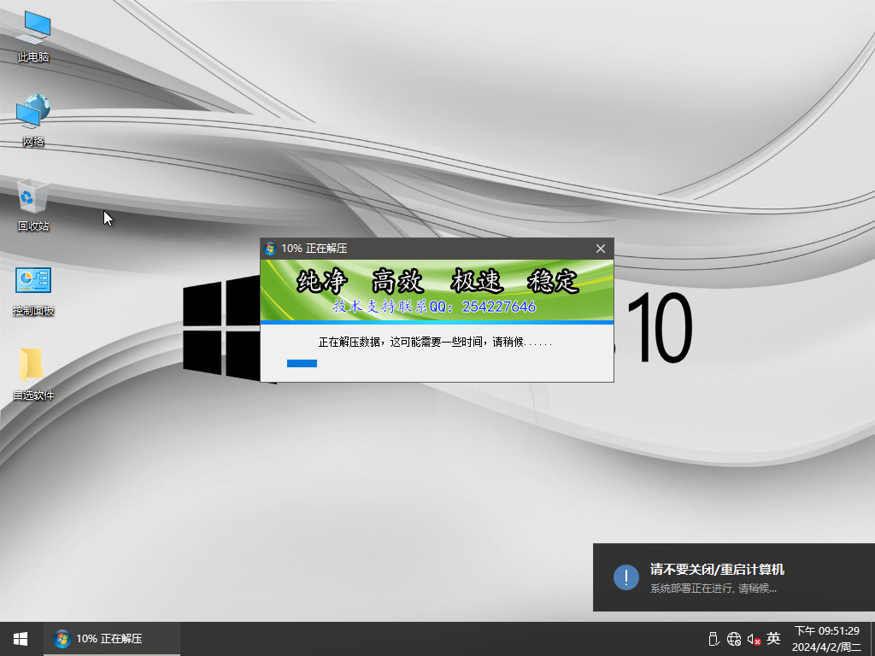The height and width of the screenshot is (656, 875).
Task: Close the 正在解压 dialog window
Action: click(601, 249)
